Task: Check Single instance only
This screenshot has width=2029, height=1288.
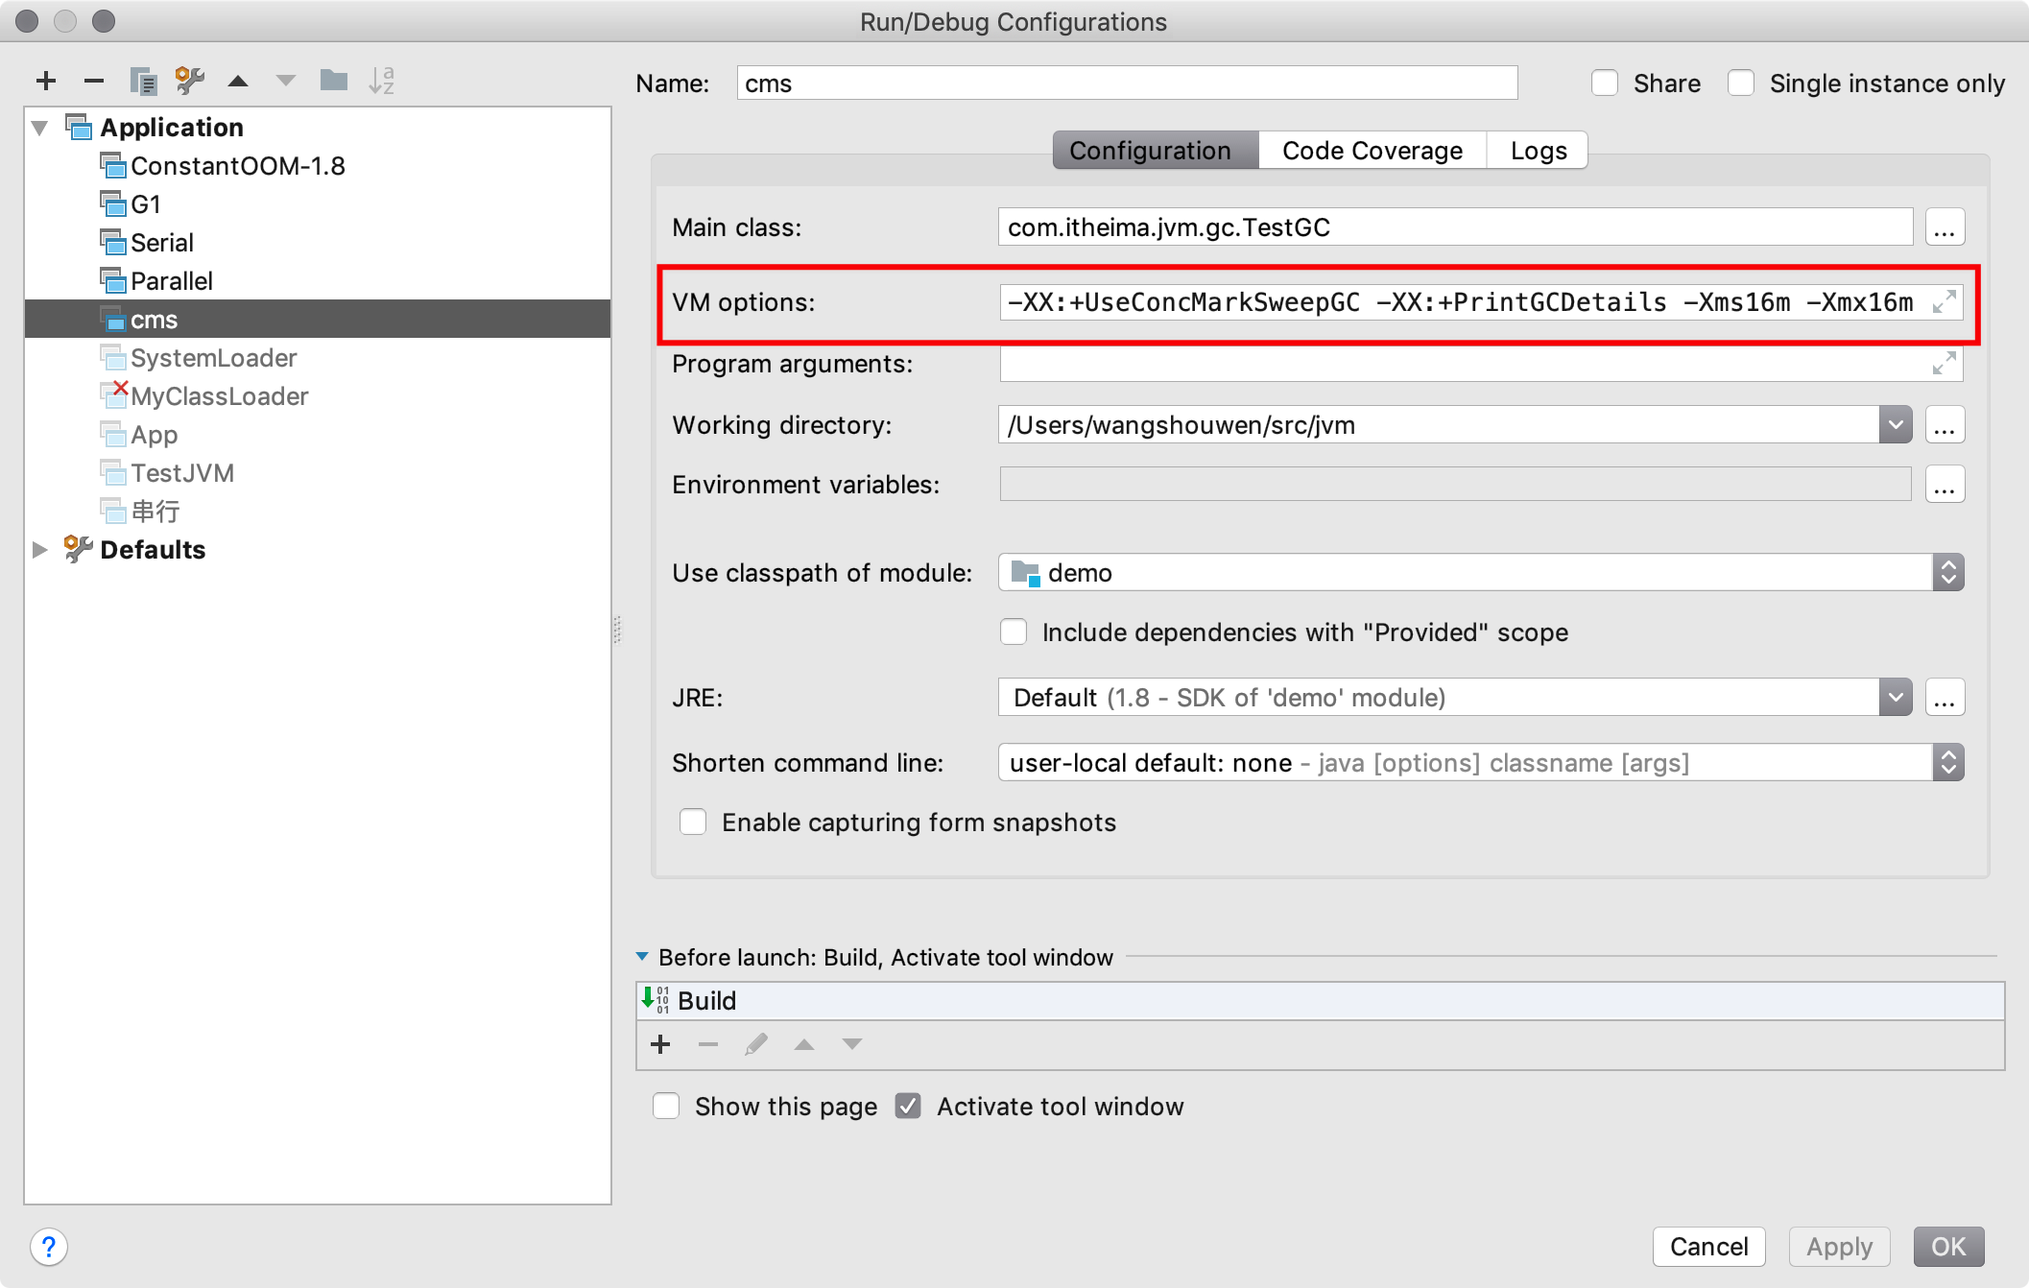Action: [1741, 83]
